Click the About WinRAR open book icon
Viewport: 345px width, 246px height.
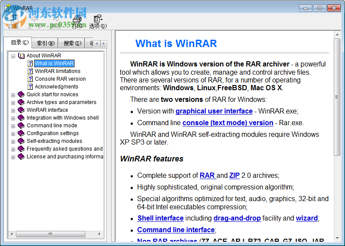(21, 56)
